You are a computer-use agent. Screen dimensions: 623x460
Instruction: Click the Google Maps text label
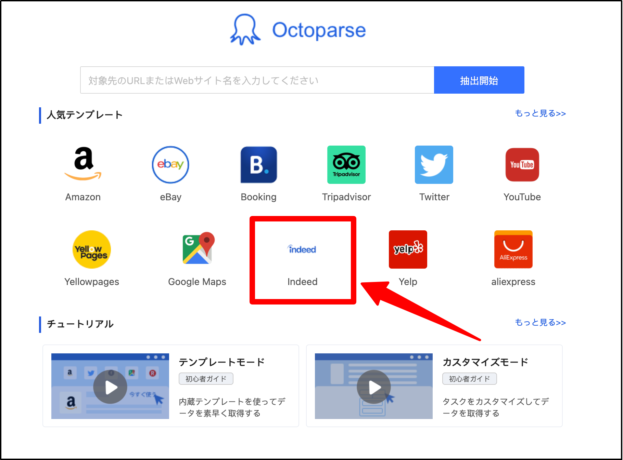tap(197, 282)
